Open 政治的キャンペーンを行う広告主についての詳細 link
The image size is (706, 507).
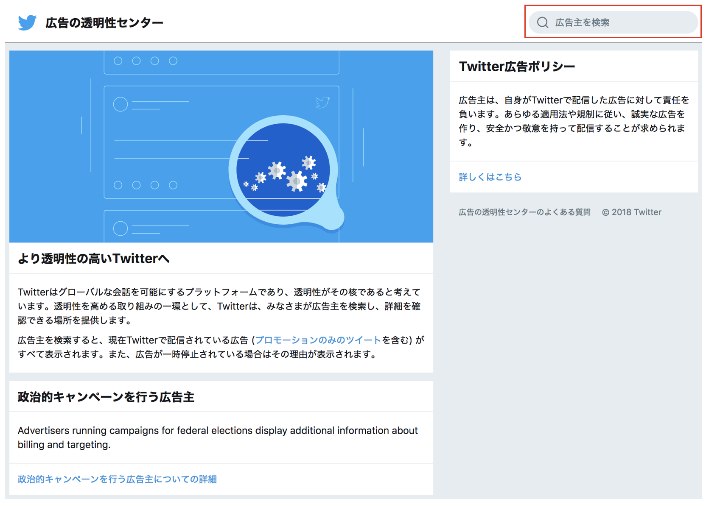[x=117, y=479]
